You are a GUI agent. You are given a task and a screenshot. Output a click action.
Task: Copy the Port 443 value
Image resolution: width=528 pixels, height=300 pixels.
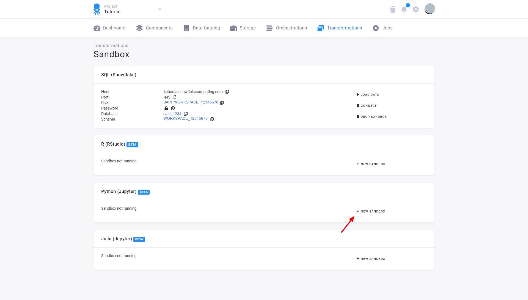(175, 97)
